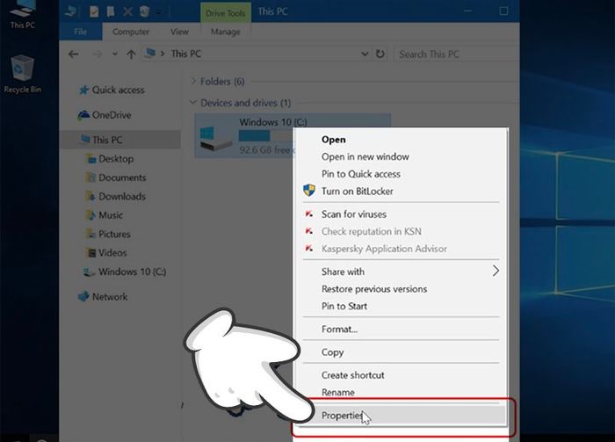The image size is (615, 442).
Task: Open recent locations dropdown arrow
Action: point(114,54)
